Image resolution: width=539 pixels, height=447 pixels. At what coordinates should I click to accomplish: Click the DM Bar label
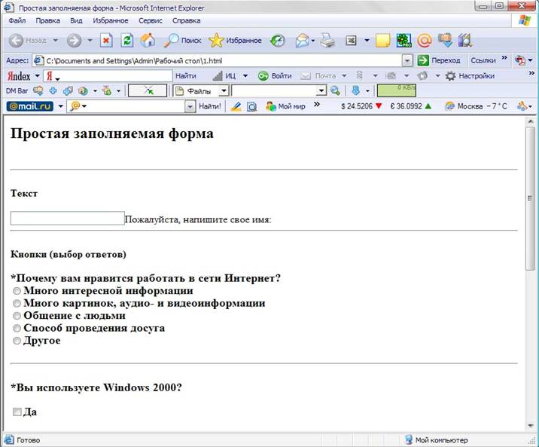point(17,91)
